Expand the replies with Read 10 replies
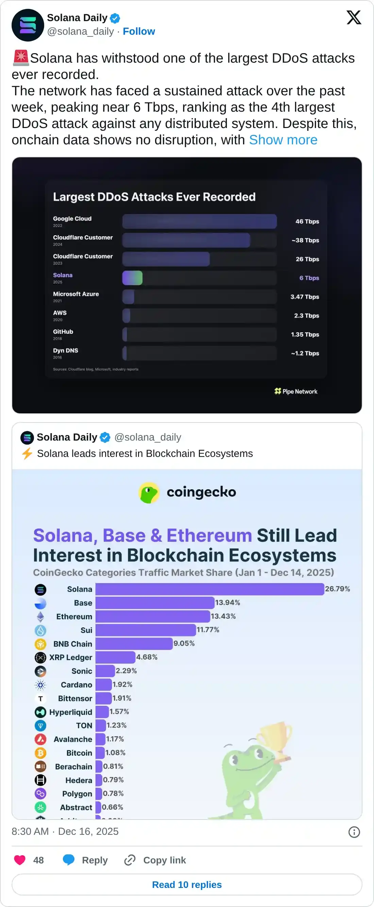Viewport: 374px width, 907px height. tap(187, 885)
